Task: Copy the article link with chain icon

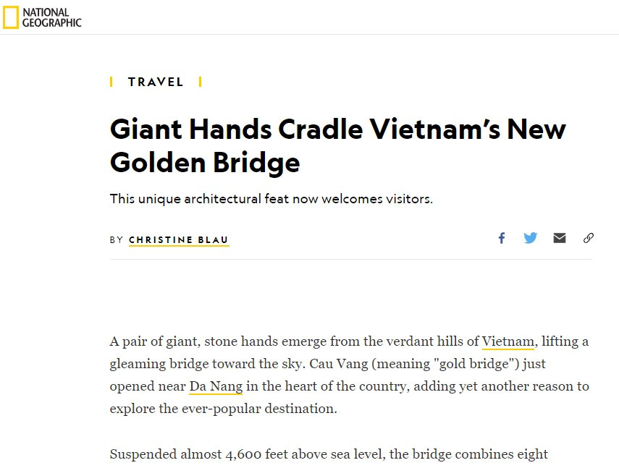Action: point(589,238)
